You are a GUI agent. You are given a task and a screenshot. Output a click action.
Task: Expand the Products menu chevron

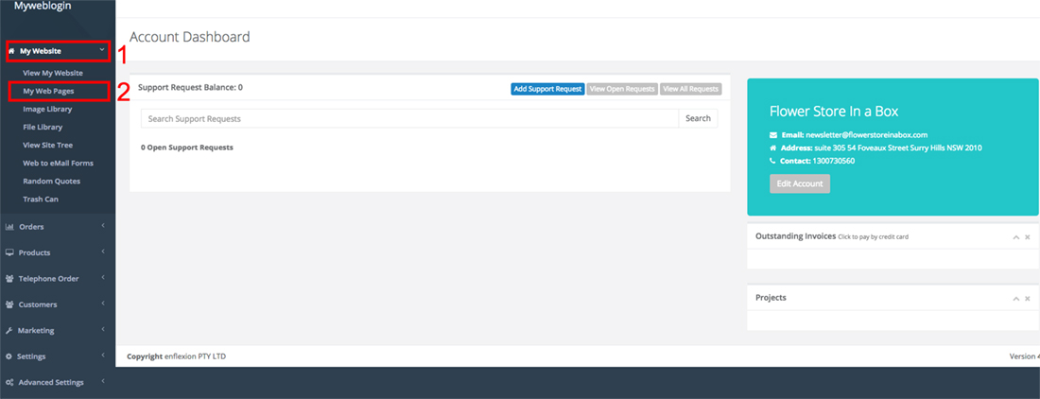click(x=103, y=252)
